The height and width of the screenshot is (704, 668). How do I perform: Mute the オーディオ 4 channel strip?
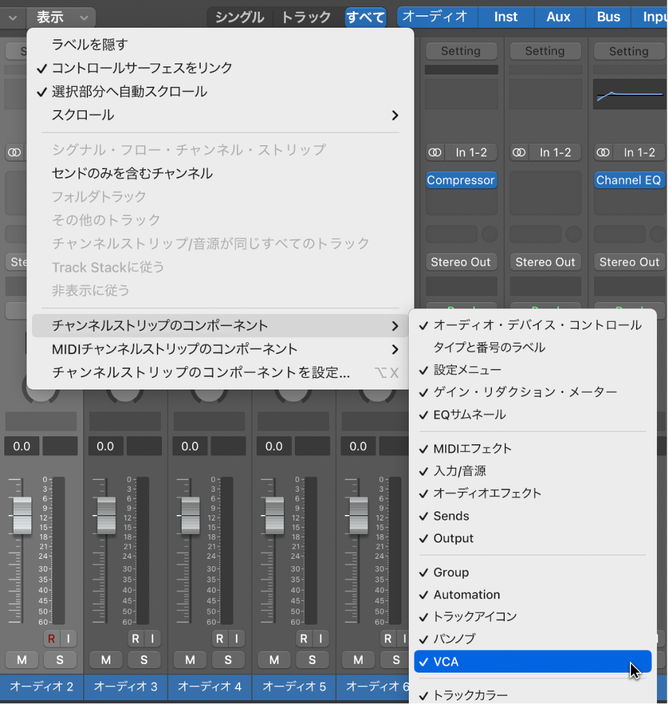click(190, 660)
